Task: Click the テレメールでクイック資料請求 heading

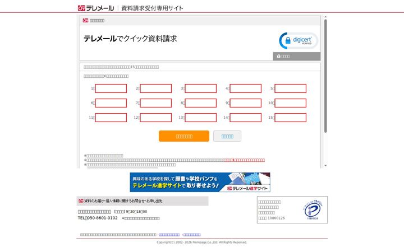Action: (x=130, y=39)
